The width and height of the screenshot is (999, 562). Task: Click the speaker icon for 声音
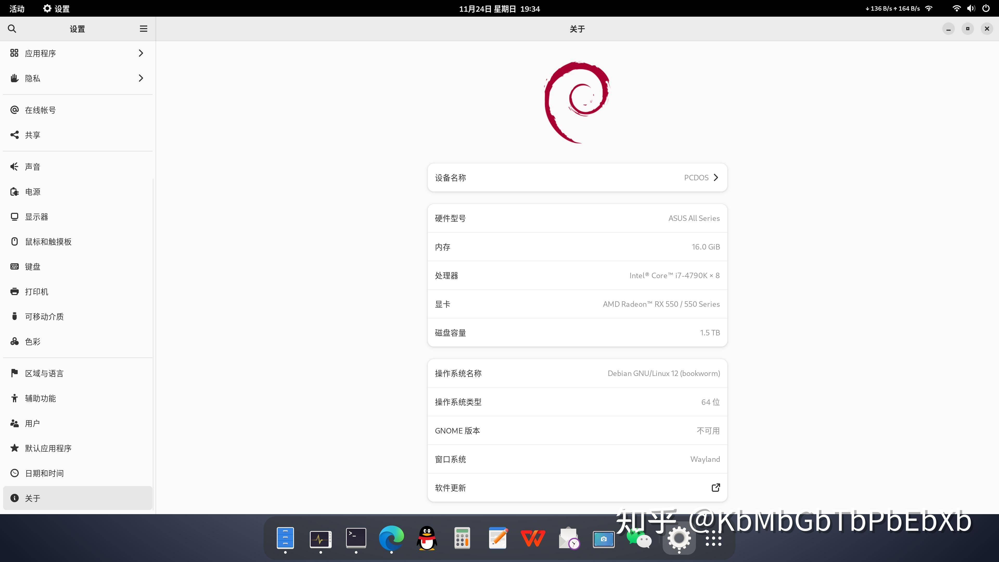click(14, 167)
